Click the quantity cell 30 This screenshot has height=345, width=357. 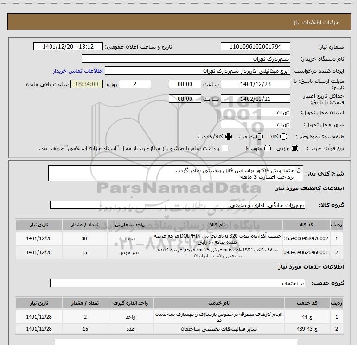tap(84, 238)
